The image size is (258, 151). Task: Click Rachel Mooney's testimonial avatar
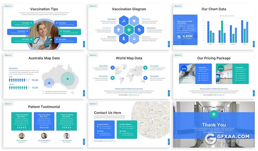click(22, 136)
